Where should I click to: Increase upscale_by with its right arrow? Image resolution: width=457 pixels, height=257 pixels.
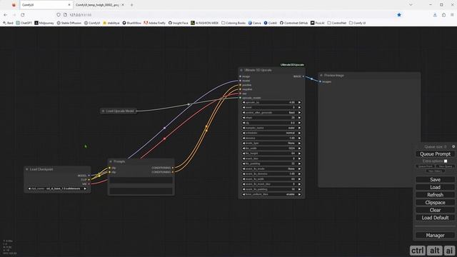pos(299,103)
